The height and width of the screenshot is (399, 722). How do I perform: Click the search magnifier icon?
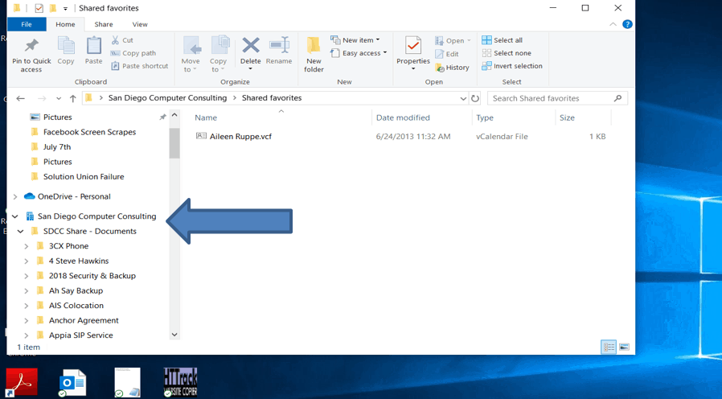tap(618, 98)
